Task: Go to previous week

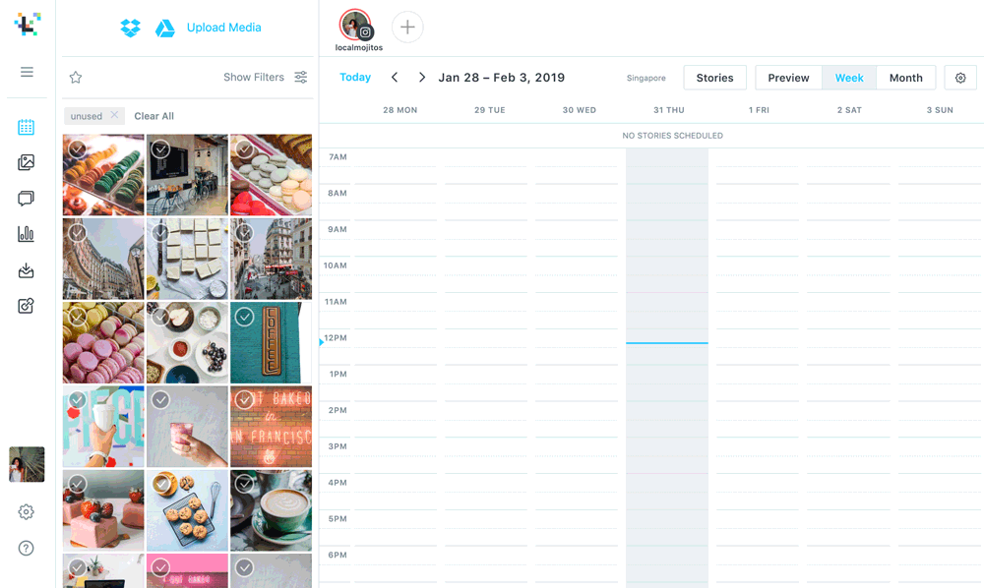Action: 395,77
